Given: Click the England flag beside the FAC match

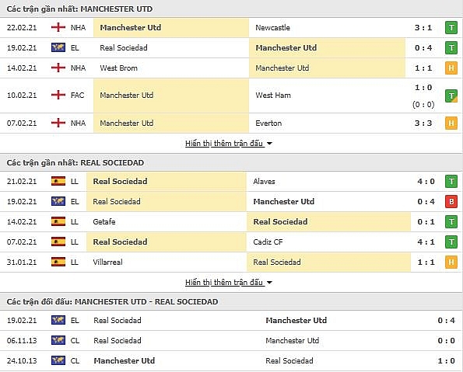Looking at the screenshot, I should (x=58, y=95).
